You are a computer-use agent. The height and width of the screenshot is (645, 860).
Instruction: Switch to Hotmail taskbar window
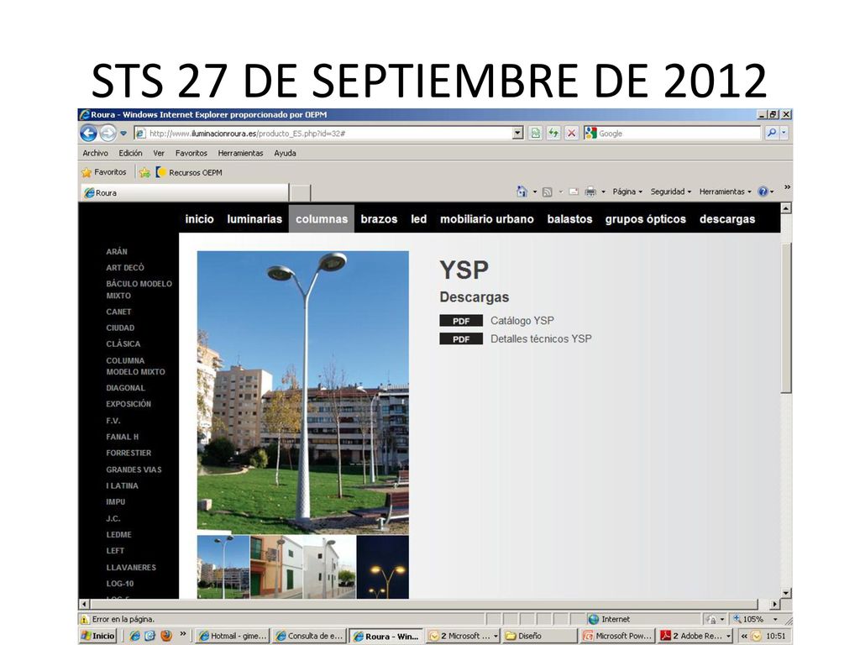233,637
